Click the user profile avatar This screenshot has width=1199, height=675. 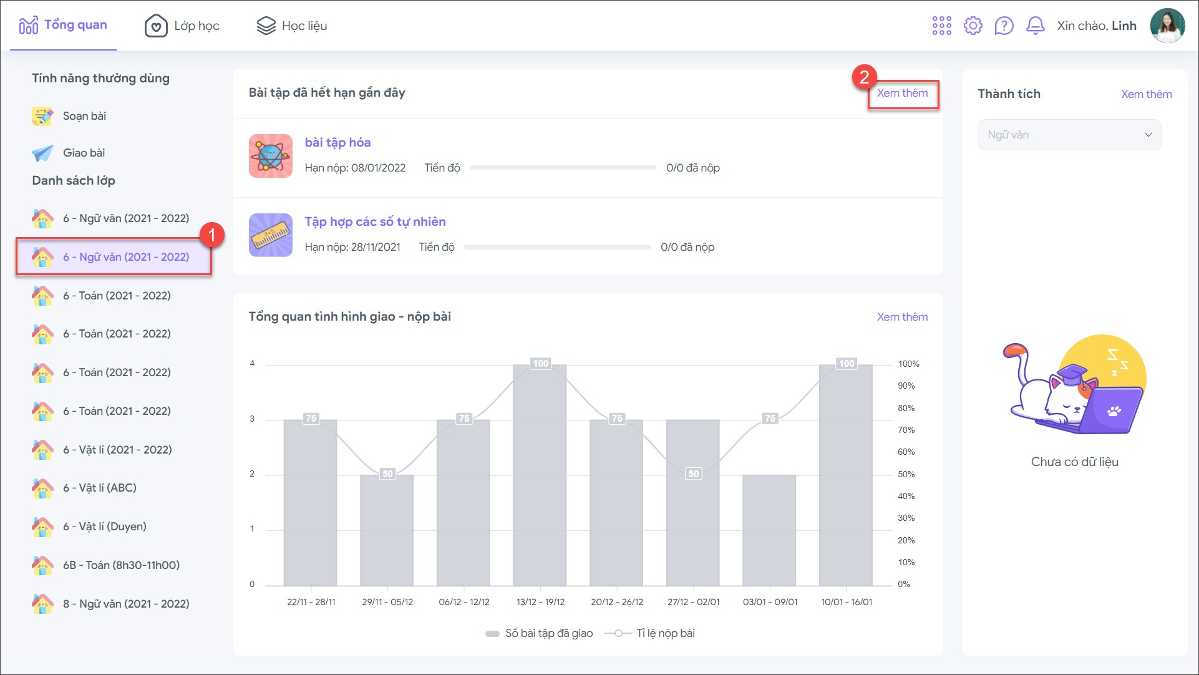click(1167, 26)
